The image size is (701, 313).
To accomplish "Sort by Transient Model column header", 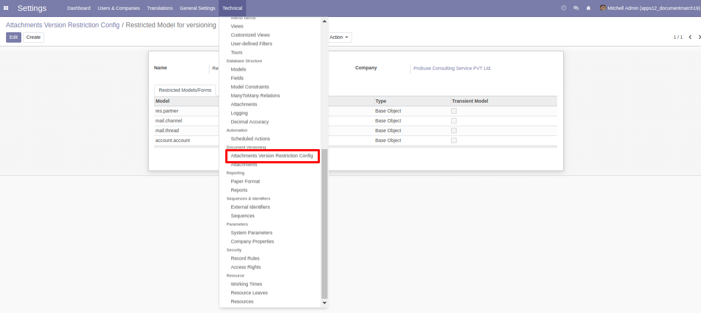I will pyautogui.click(x=470, y=101).
